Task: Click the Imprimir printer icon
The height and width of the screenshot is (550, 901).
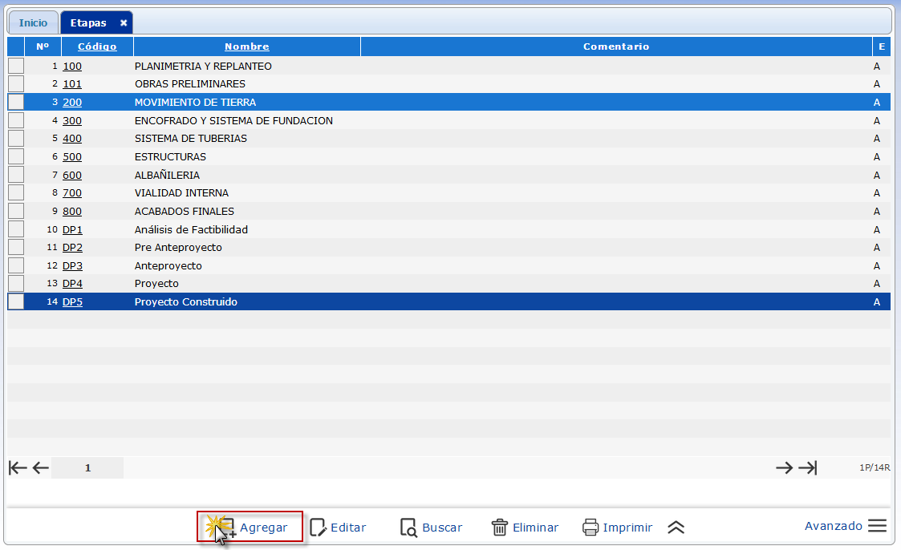Action: point(591,527)
